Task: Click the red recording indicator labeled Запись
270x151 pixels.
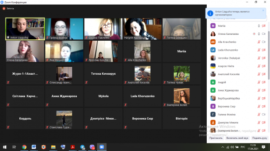Action: pos(4,8)
